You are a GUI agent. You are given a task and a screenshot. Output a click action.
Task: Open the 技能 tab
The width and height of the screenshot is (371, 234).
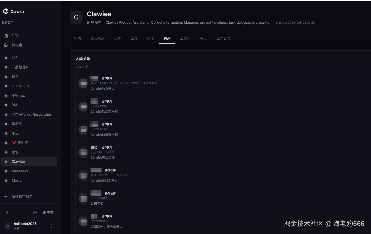click(150, 38)
